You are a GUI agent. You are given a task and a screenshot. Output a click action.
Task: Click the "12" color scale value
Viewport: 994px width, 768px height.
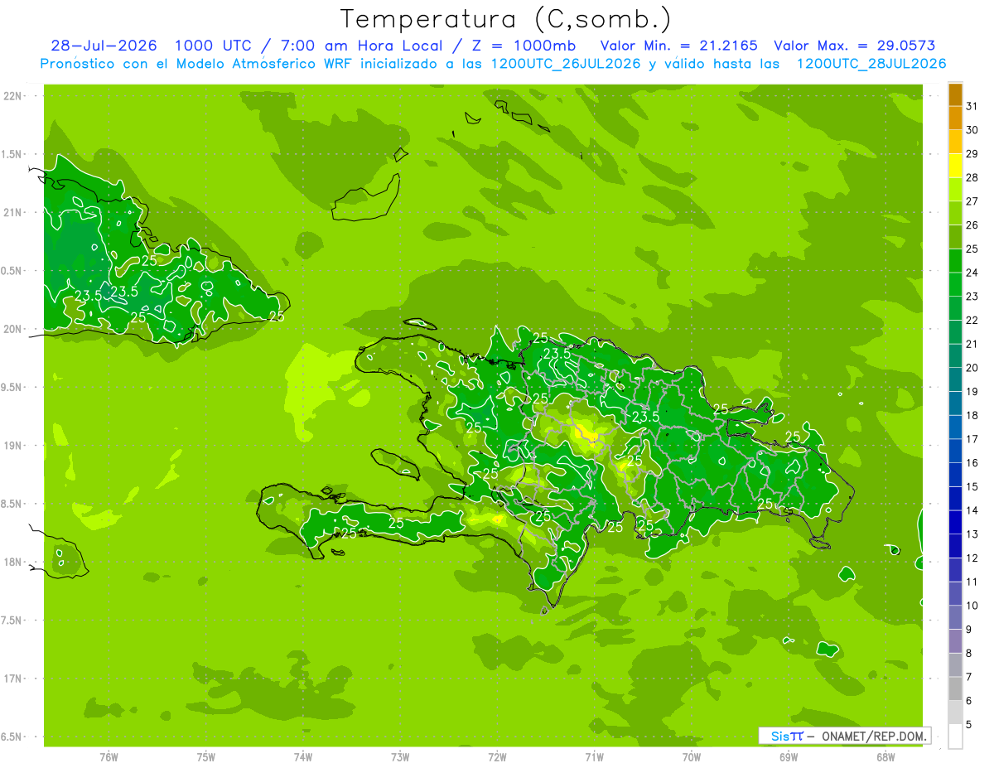pos(972,558)
